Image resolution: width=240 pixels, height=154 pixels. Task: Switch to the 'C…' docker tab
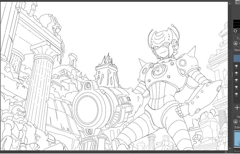(x=237, y=38)
